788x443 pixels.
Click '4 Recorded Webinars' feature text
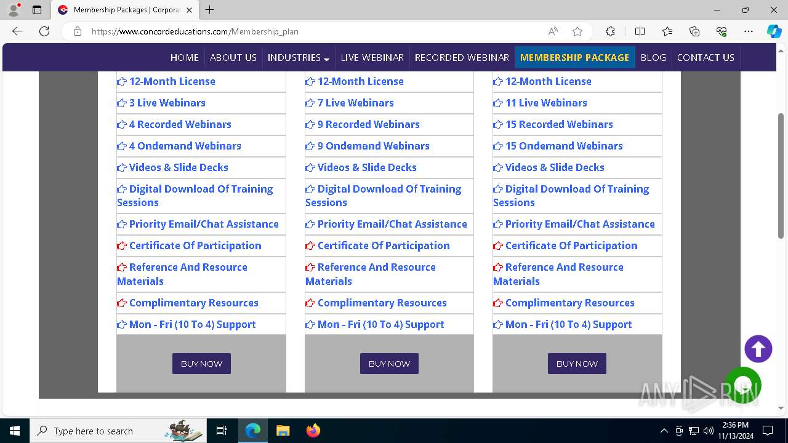coord(180,124)
